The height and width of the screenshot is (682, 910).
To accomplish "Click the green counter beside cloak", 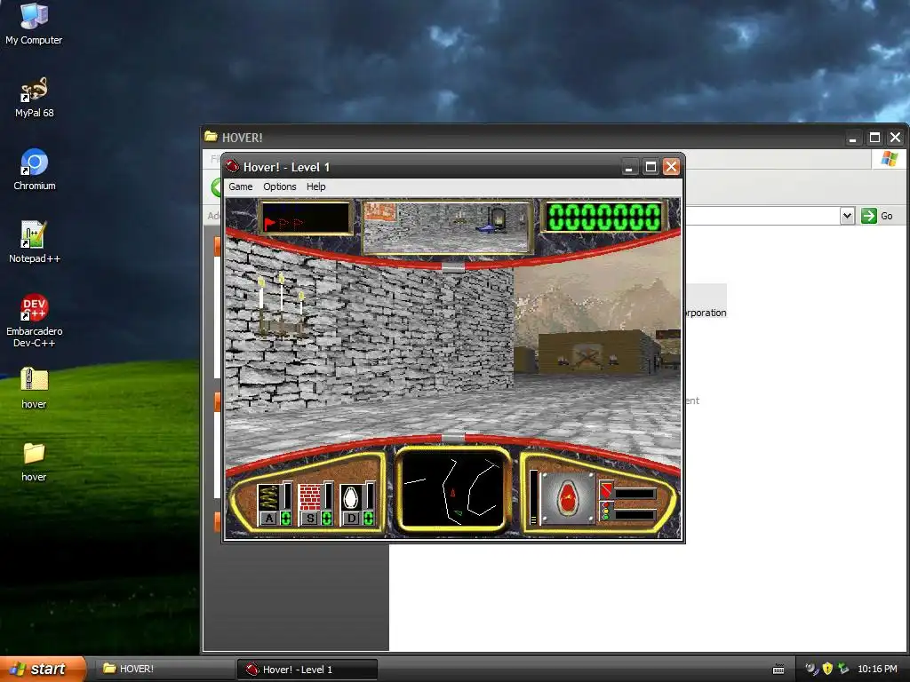I will [368, 518].
